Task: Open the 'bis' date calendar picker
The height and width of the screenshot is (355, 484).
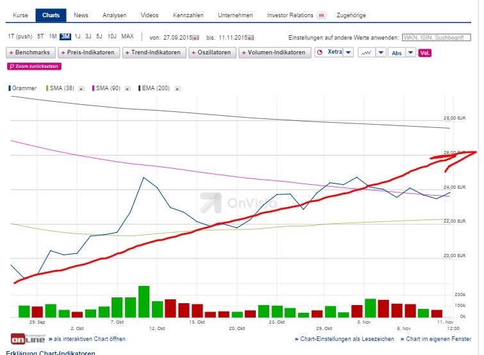Action: coord(251,37)
